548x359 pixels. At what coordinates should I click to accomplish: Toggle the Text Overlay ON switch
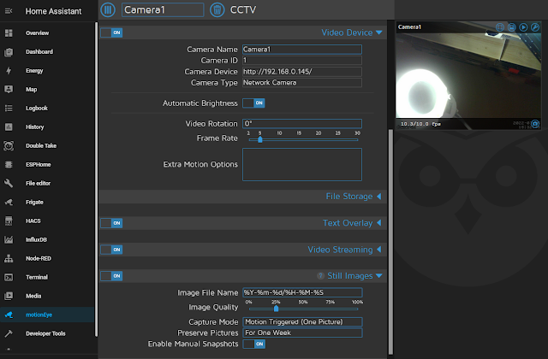[111, 223]
